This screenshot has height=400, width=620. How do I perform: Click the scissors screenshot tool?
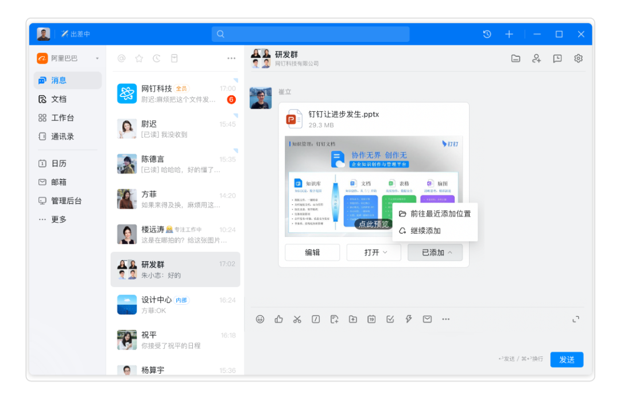point(297,319)
